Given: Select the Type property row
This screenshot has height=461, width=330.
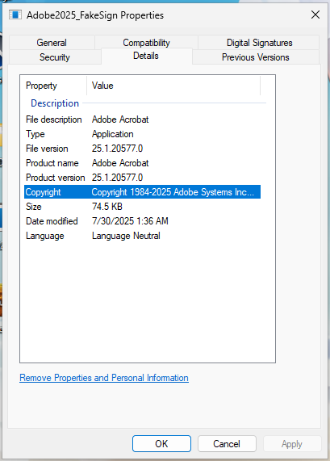Looking at the screenshot, I should tap(142, 134).
